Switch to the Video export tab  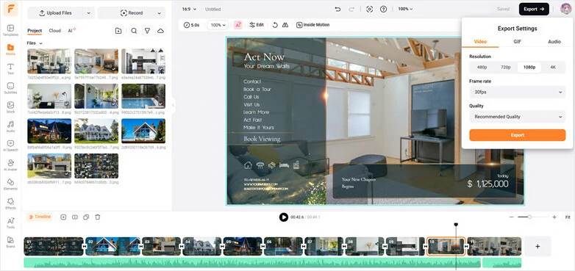click(x=480, y=42)
